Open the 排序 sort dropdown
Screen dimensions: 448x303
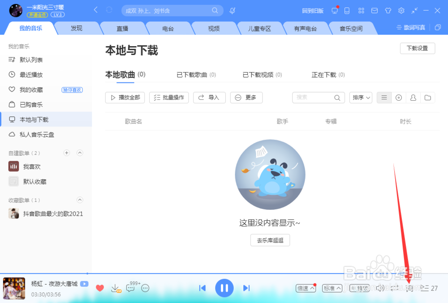click(361, 98)
